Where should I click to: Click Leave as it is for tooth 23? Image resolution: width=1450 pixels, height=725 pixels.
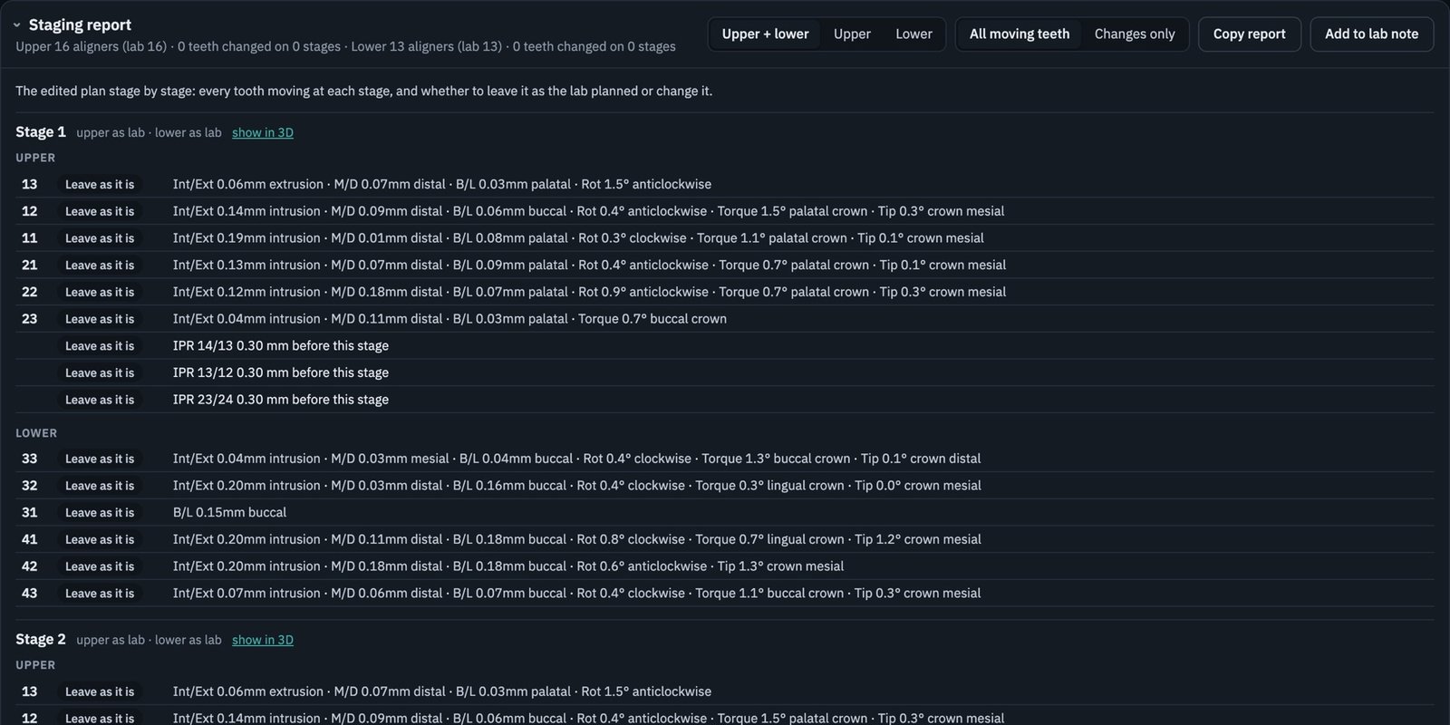pos(100,319)
